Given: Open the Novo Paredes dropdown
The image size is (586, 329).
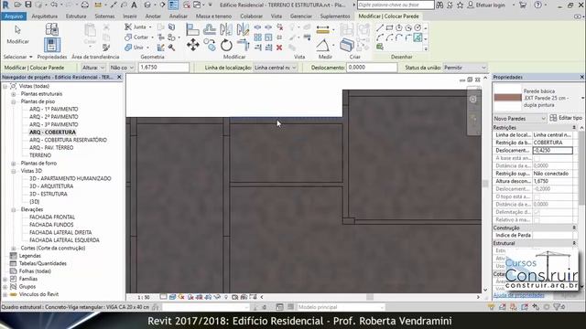Looking at the screenshot, I should 519,118.
